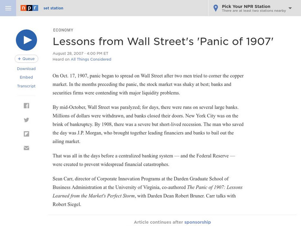Click the Pick Your NPR Station label
This screenshot has width=301, height=226.
click(x=246, y=6)
